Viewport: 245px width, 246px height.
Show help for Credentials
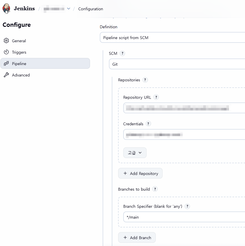(x=148, y=124)
